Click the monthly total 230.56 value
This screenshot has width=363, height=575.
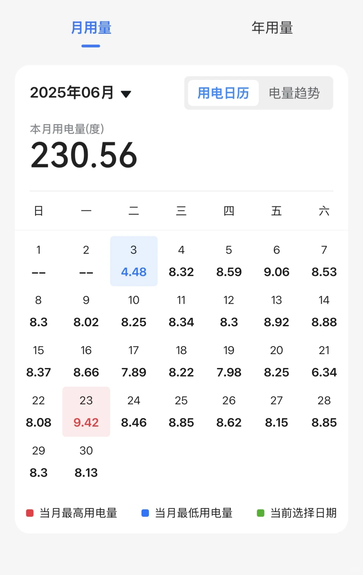click(84, 155)
